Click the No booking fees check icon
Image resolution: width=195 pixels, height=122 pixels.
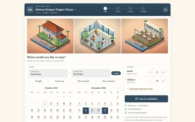(126, 109)
